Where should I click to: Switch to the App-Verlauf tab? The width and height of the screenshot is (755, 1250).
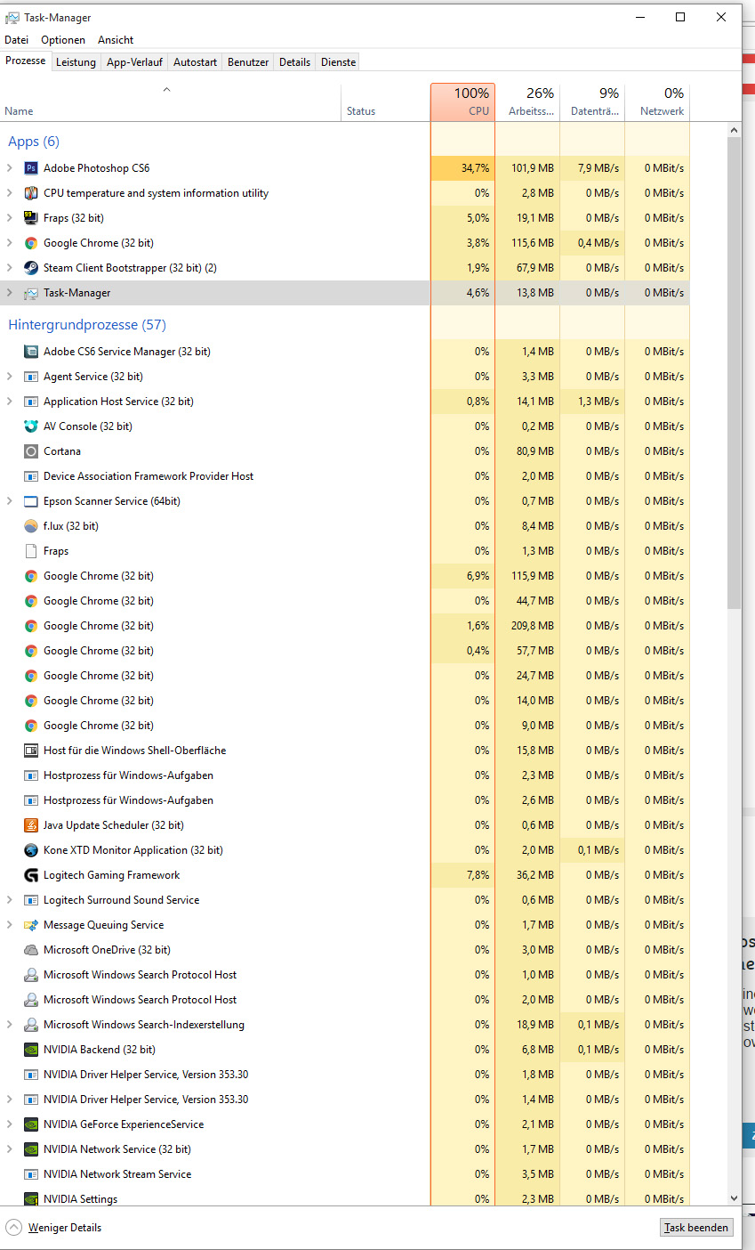pyautogui.click(x=134, y=62)
